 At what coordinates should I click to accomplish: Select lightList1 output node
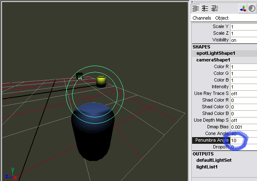(x=208, y=167)
